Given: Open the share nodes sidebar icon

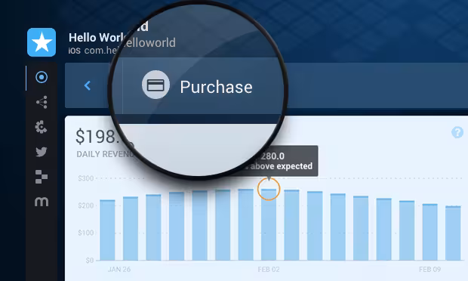Looking at the screenshot, I should [42, 102].
